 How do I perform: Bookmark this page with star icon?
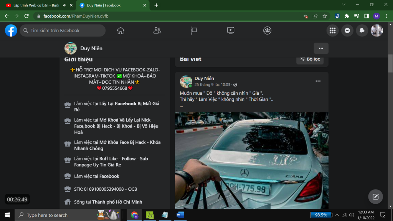325,16
